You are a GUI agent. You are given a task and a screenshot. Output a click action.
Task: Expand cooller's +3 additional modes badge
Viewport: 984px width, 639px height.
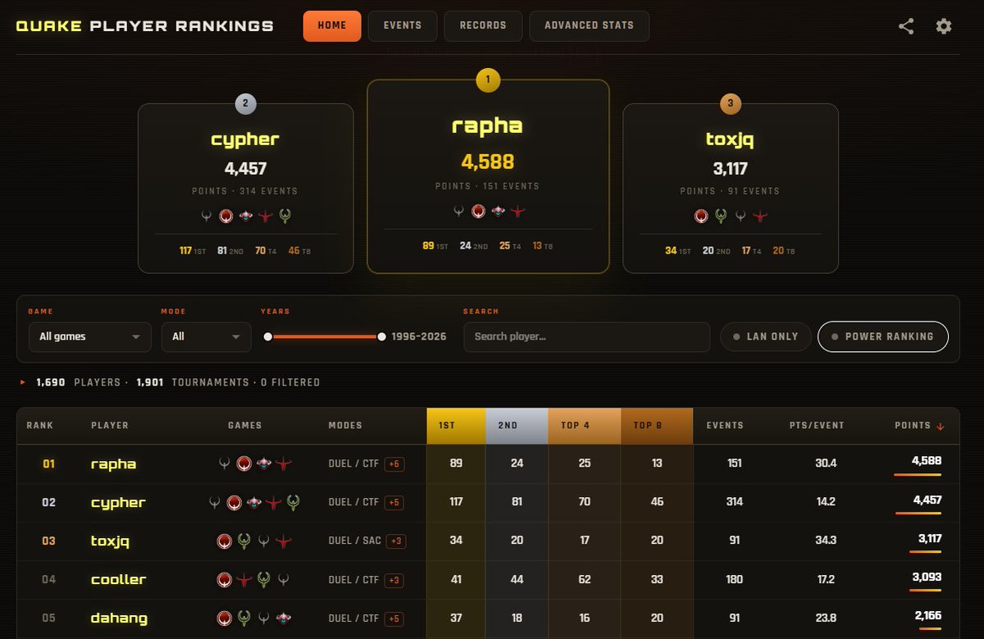tap(394, 580)
